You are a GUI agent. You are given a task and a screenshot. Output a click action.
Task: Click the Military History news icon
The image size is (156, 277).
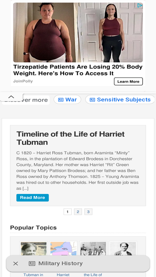click(x=32, y=264)
